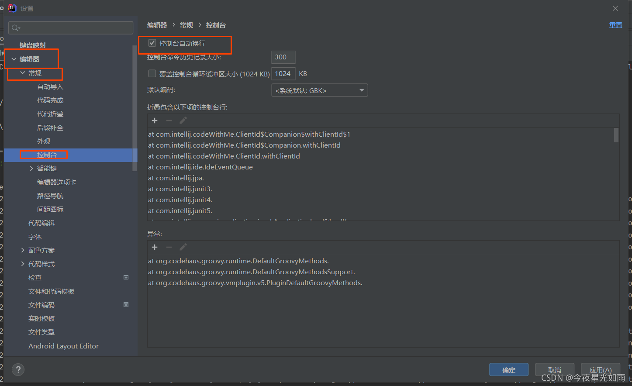
Task: Click the search magnifier icon in settings
Action: coord(16,28)
